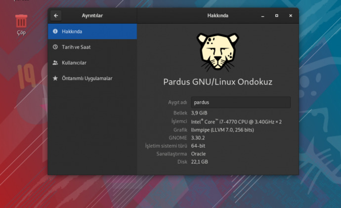Click the Bellek label
Image resolution: width=341 pixels, height=208 pixels.
pyautogui.click(x=180, y=113)
